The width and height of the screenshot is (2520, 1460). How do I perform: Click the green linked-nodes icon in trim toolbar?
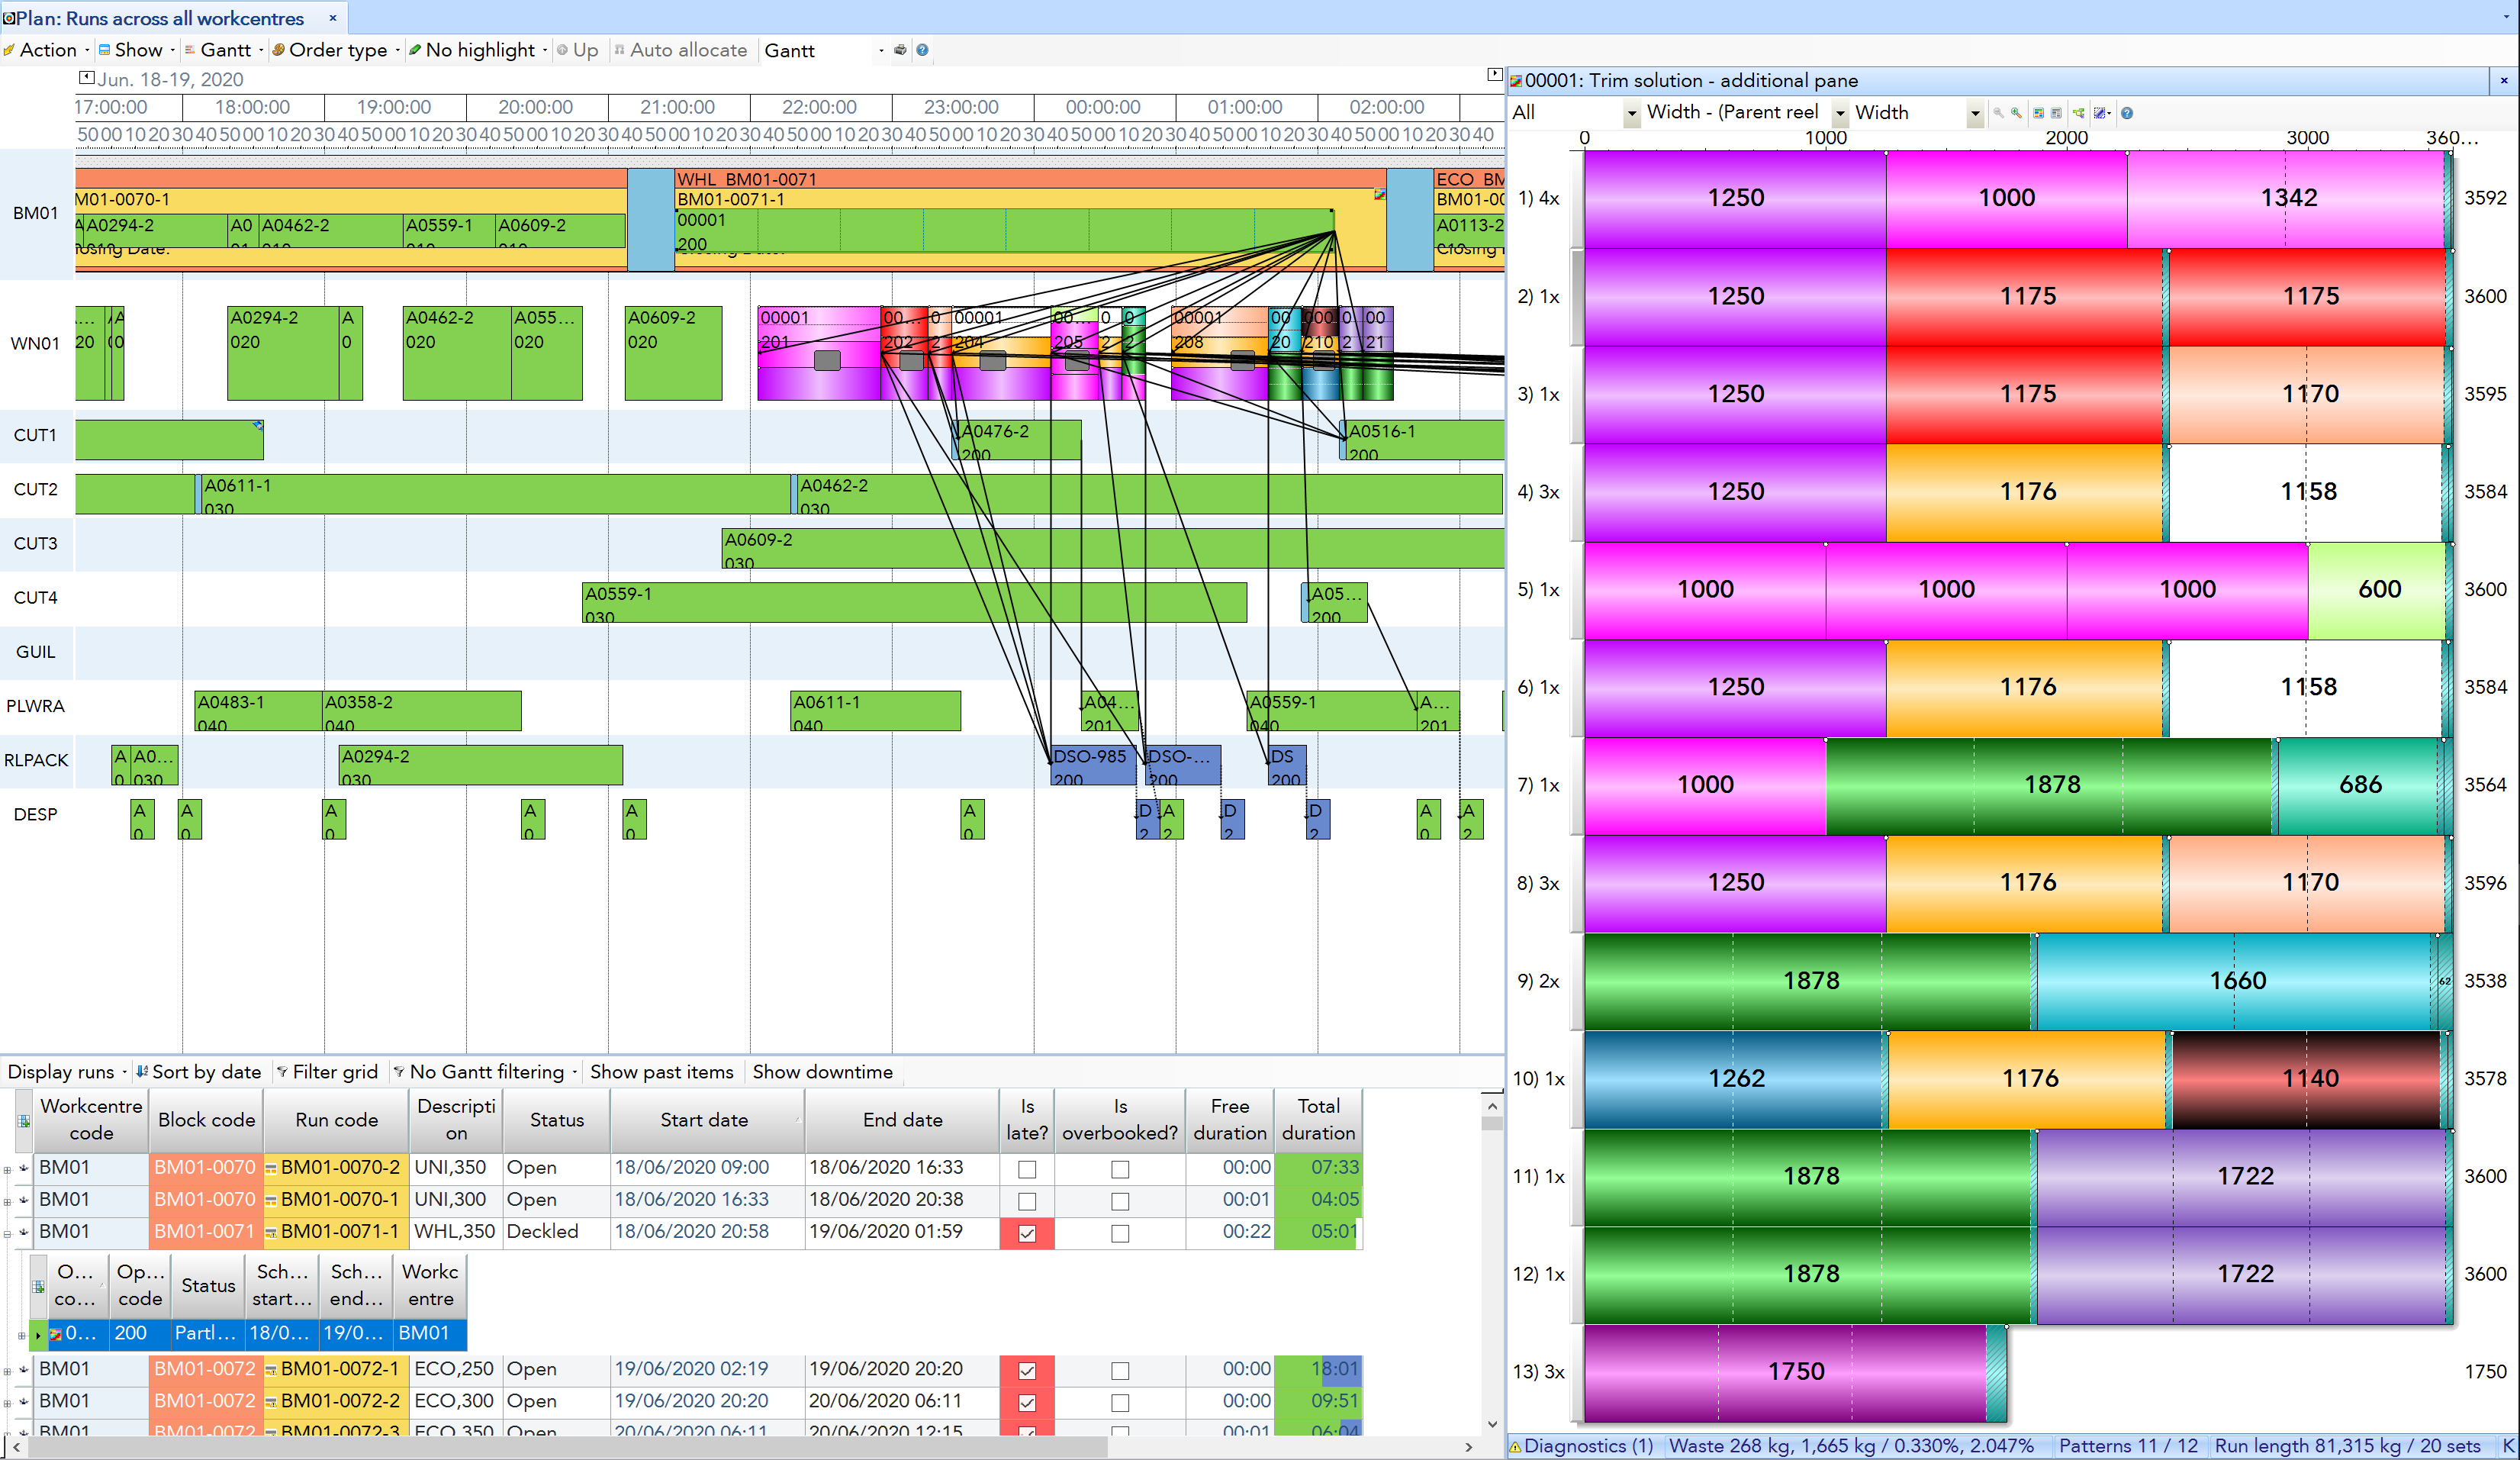2079,113
